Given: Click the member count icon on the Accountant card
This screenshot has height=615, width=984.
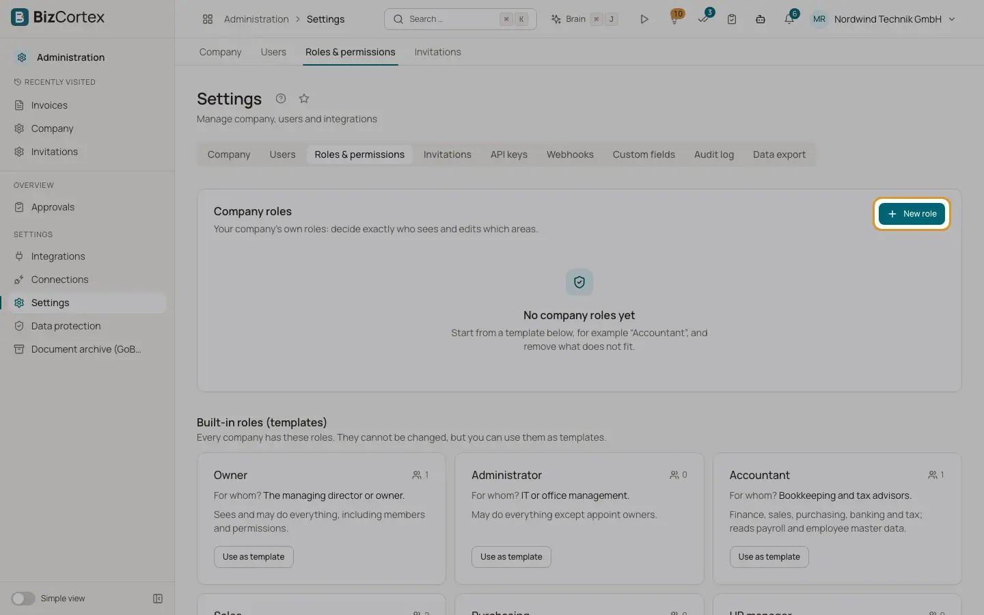Looking at the screenshot, I should click(933, 475).
